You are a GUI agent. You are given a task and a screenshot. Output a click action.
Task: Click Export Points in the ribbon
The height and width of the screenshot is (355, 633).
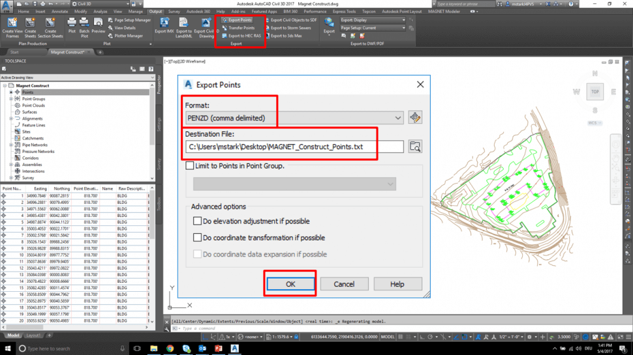(237, 20)
